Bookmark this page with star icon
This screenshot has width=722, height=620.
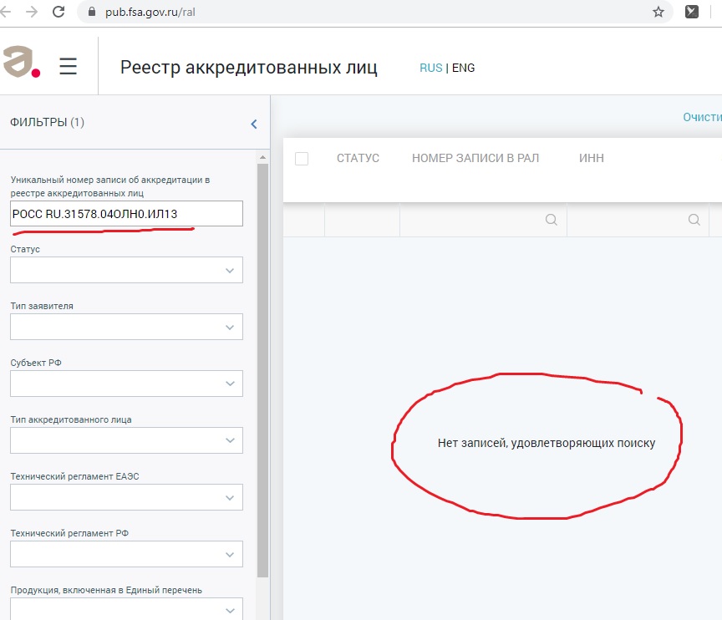658,12
